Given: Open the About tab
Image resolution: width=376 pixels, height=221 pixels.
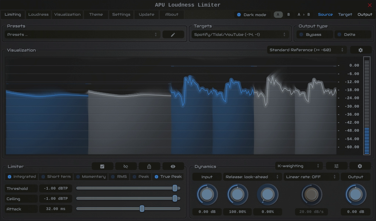Looking at the screenshot, I should tap(172, 14).
